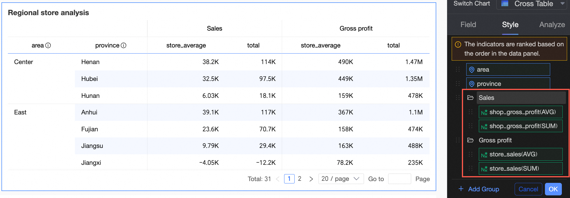The height and width of the screenshot is (198, 570).
Task: Click drag handle beside store_sales(SUM)
Action: tap(470, 168)
